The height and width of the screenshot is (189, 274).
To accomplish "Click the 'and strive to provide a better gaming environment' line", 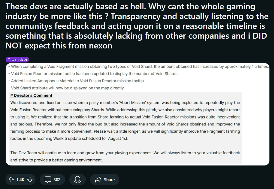I will coord(56,160).
